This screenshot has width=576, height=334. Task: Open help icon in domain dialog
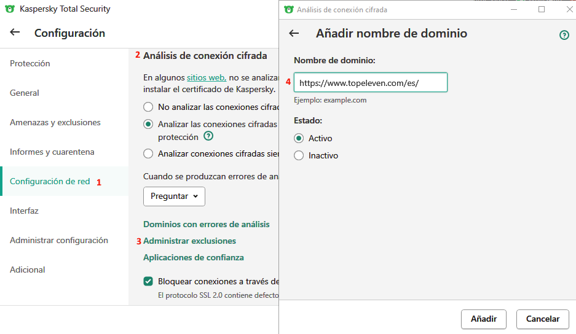(x=564, y=35)
